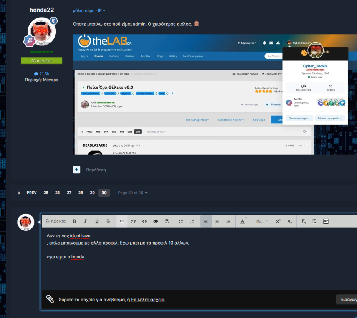The height and width of the screenshot is (318, 357).
Task: Go to page 28
Action: tap(81, 193)
